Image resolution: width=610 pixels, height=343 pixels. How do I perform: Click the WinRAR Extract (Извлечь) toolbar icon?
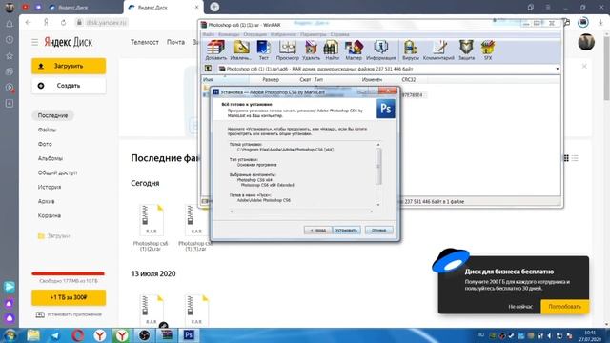click(241, 50)
